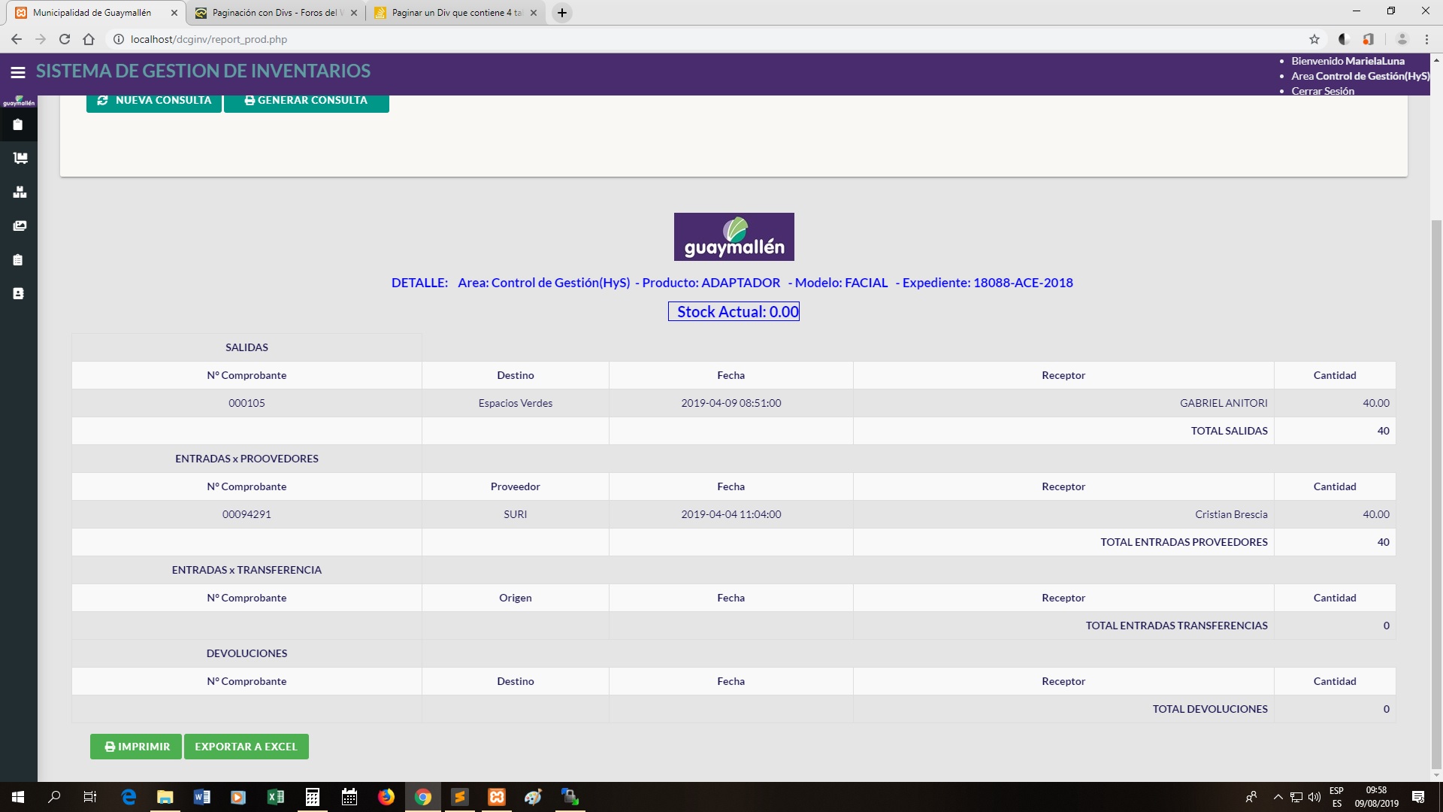Viewport: 1443px width, 812px height.
Task: Open the clipboard icon in the left sidebar
Action: tap(19, 125)
